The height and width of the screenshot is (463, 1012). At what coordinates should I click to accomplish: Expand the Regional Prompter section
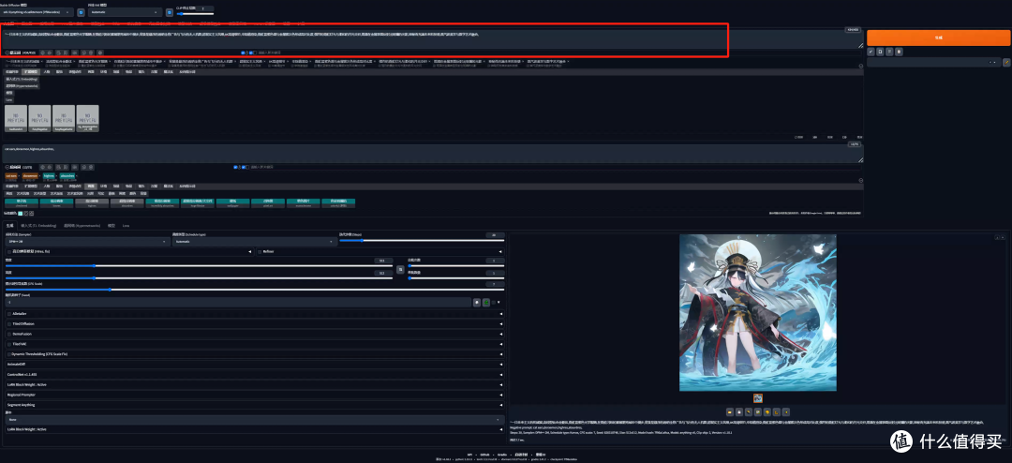point(254,395)
